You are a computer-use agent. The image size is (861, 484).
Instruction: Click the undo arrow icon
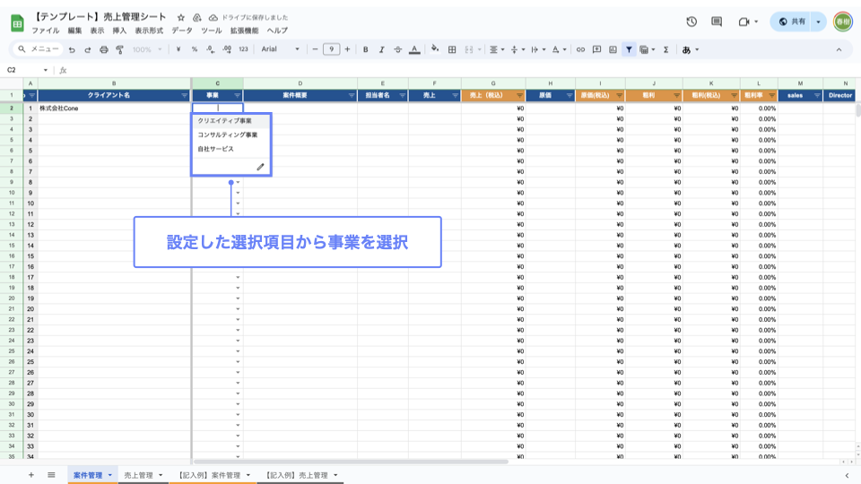[x=72, y=49]
